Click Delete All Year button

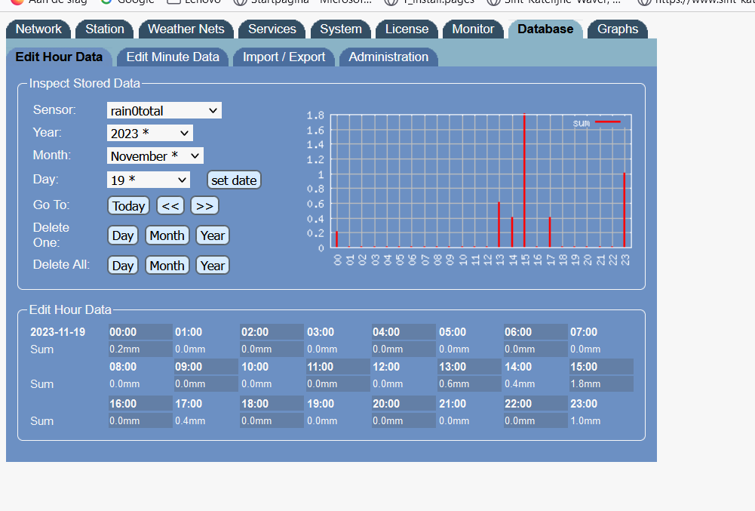click(x=213, y=266)
